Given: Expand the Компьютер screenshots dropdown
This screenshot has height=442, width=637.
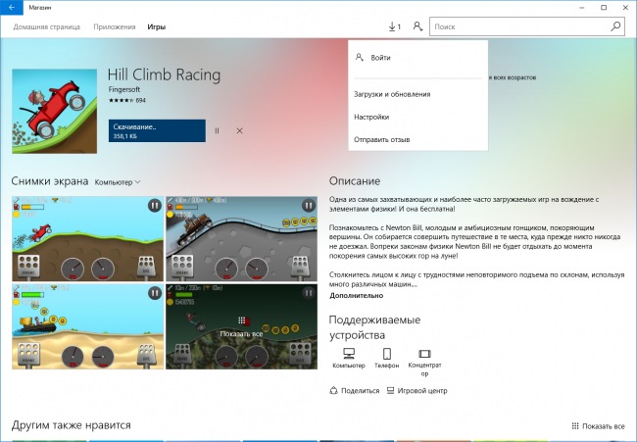Looking at the screenshot, I should pyautogui.click(x=118, y=182).
